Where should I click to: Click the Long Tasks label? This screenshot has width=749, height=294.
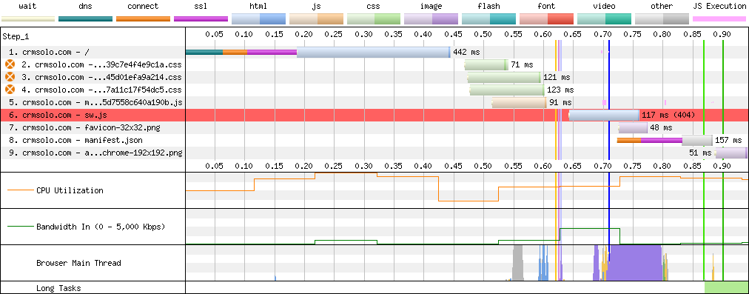click(x=58, y=288)
